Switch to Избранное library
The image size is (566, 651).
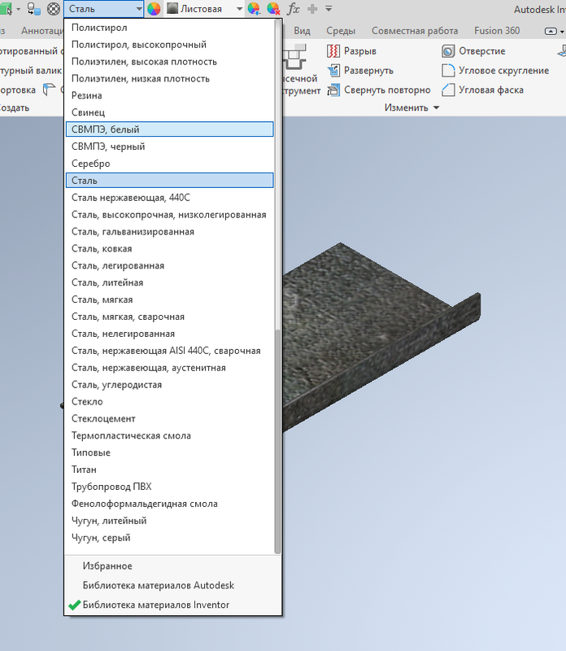pos(173,566)
